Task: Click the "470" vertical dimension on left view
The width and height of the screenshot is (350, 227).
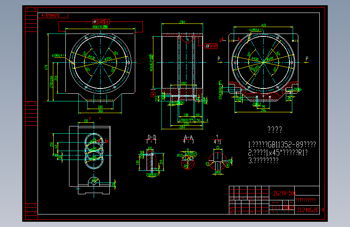Action: pyautogui.click(x=46, y=67)
